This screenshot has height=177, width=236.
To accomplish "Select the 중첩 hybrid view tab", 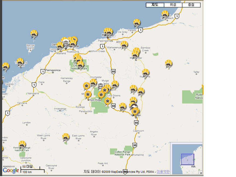I will (191, 5).
